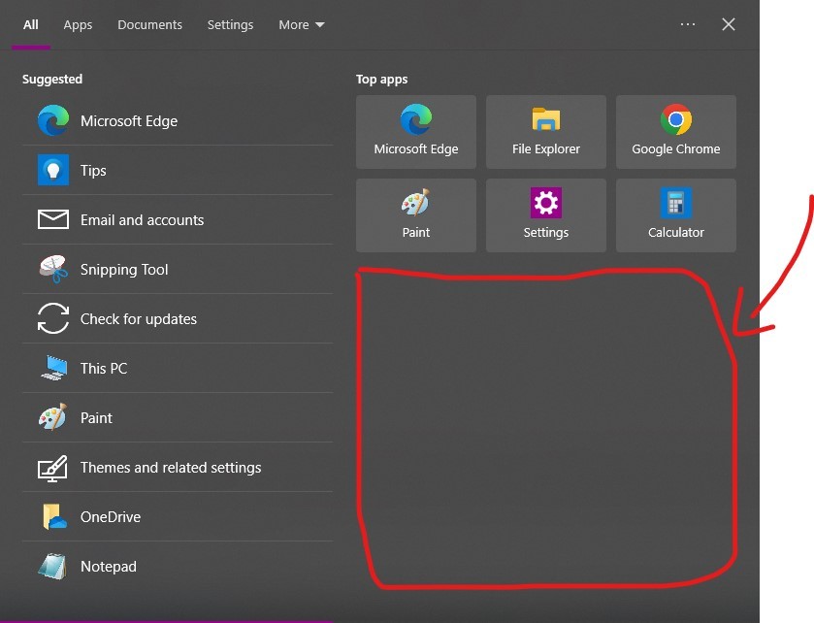Open Settings gear tile in Top apps
814x623 pixels.
coord(546,215)
